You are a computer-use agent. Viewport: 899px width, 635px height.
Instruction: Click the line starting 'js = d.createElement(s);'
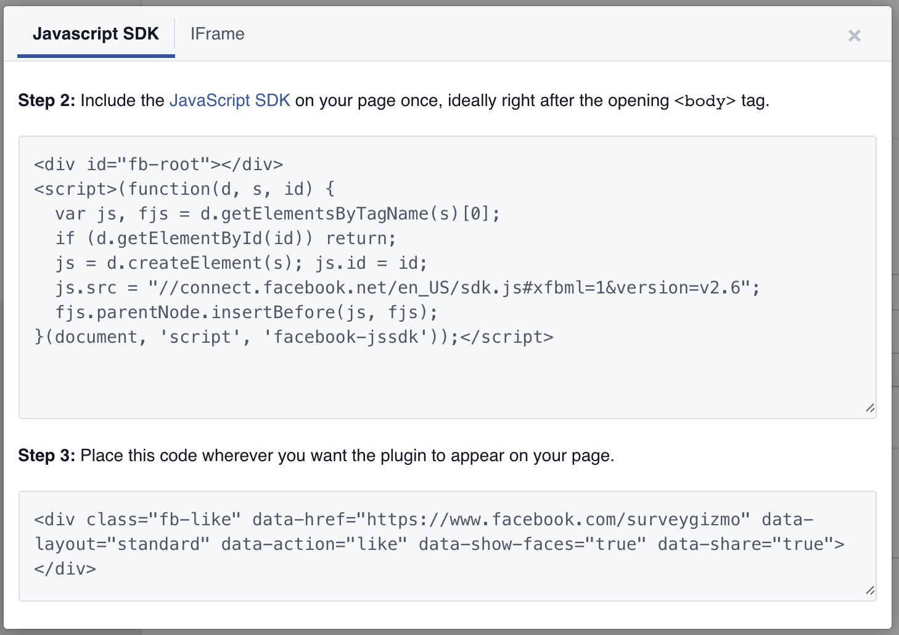pyautogui.click(x=241, y=263)
